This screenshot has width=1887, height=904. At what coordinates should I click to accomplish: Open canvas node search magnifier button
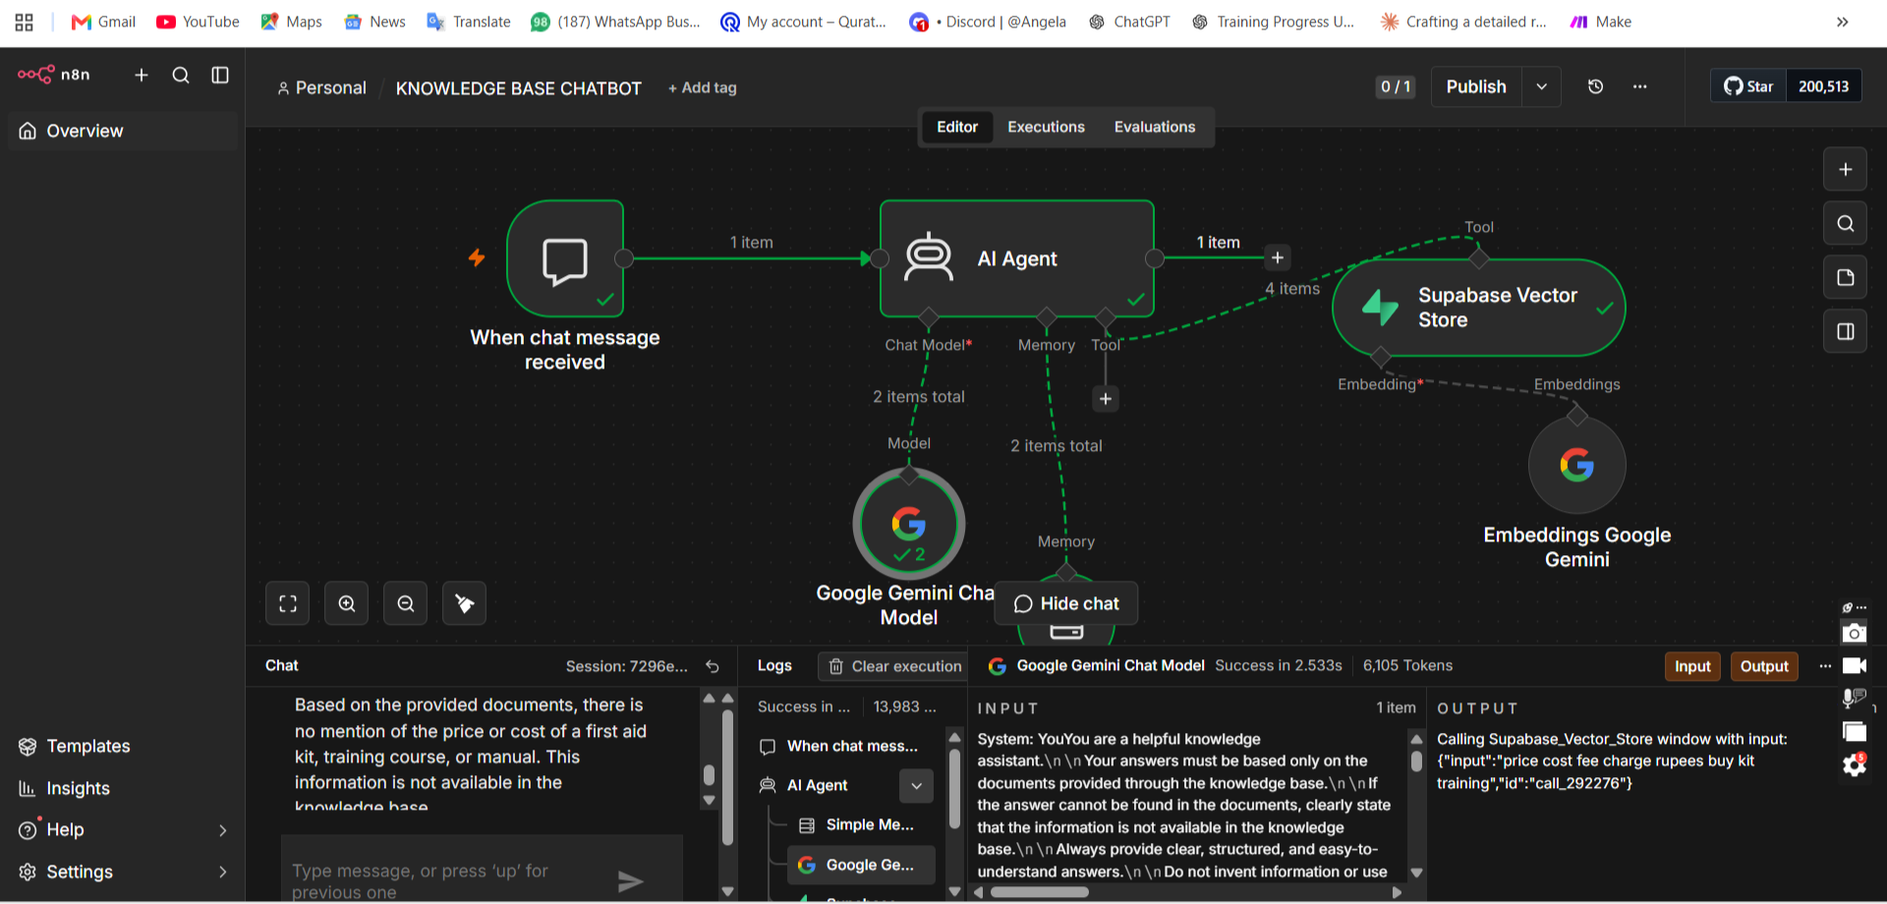[x=1845, y=223]
